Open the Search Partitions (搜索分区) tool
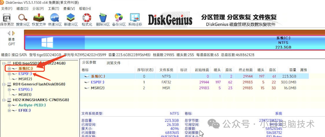This screenshot has width=325, height=137. tap(23, 20)
